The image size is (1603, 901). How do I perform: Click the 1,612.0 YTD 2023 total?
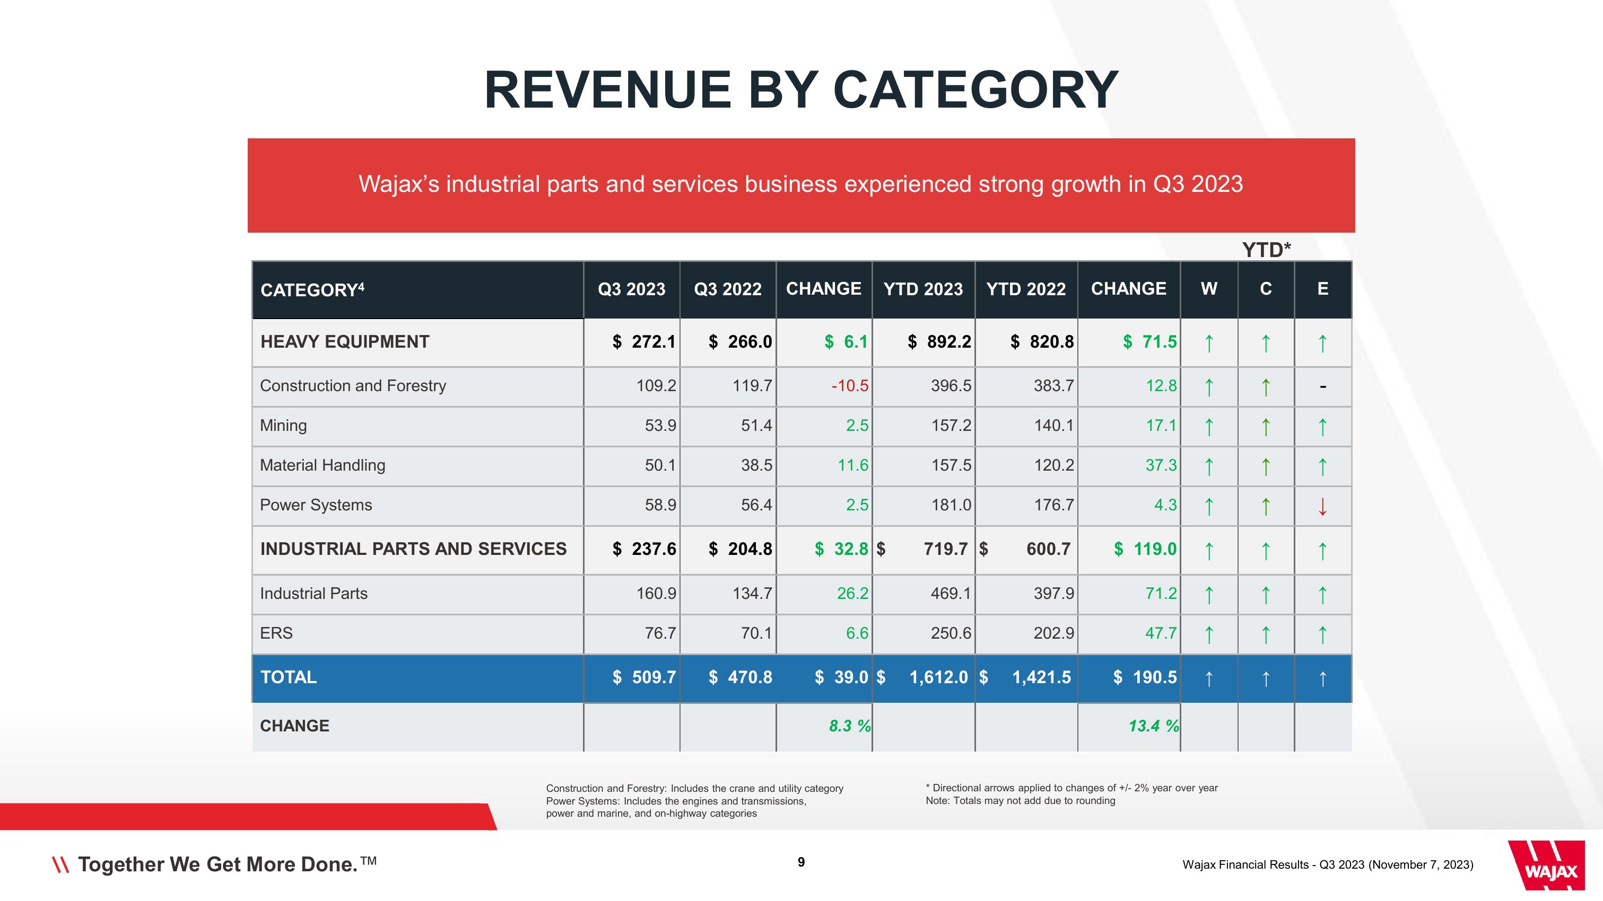click(x=939, y=677)
